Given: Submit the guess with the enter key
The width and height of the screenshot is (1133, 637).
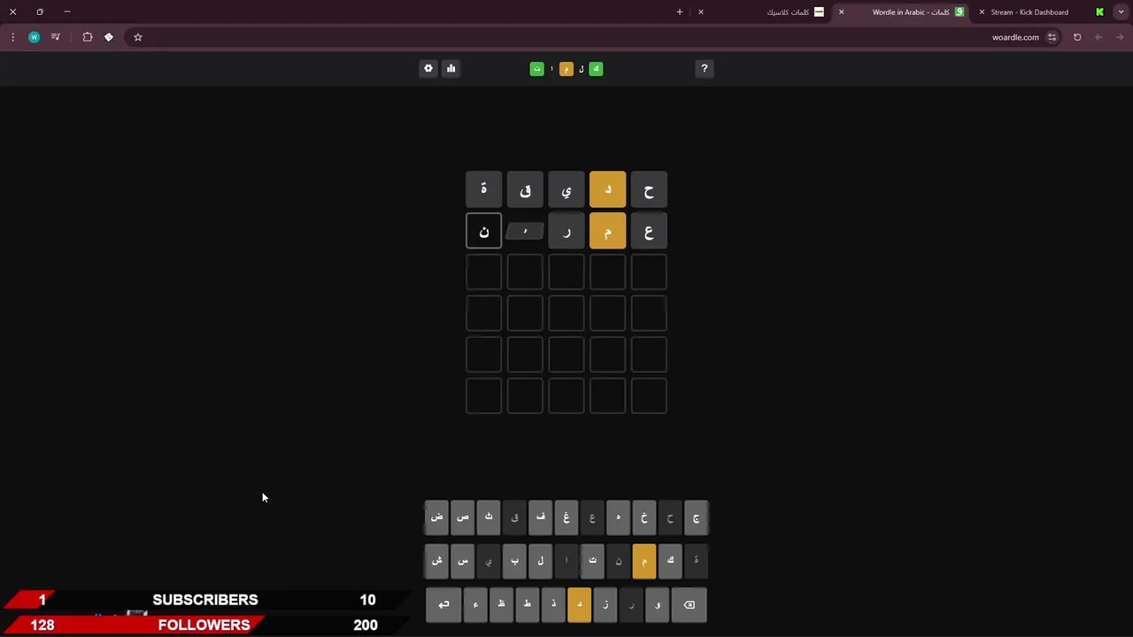Looking at the screenshot, I should (443, 605).
